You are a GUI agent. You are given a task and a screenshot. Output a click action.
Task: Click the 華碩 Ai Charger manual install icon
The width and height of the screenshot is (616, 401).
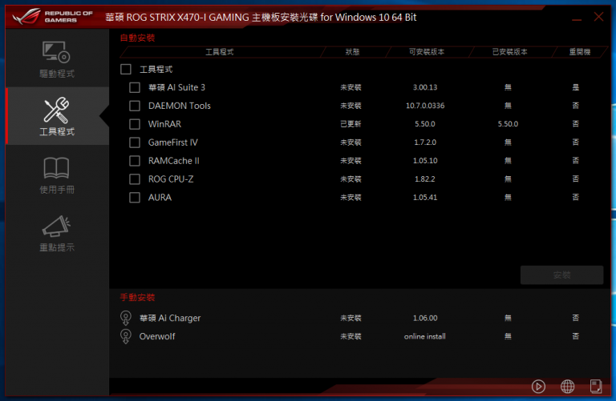(126, 318)
